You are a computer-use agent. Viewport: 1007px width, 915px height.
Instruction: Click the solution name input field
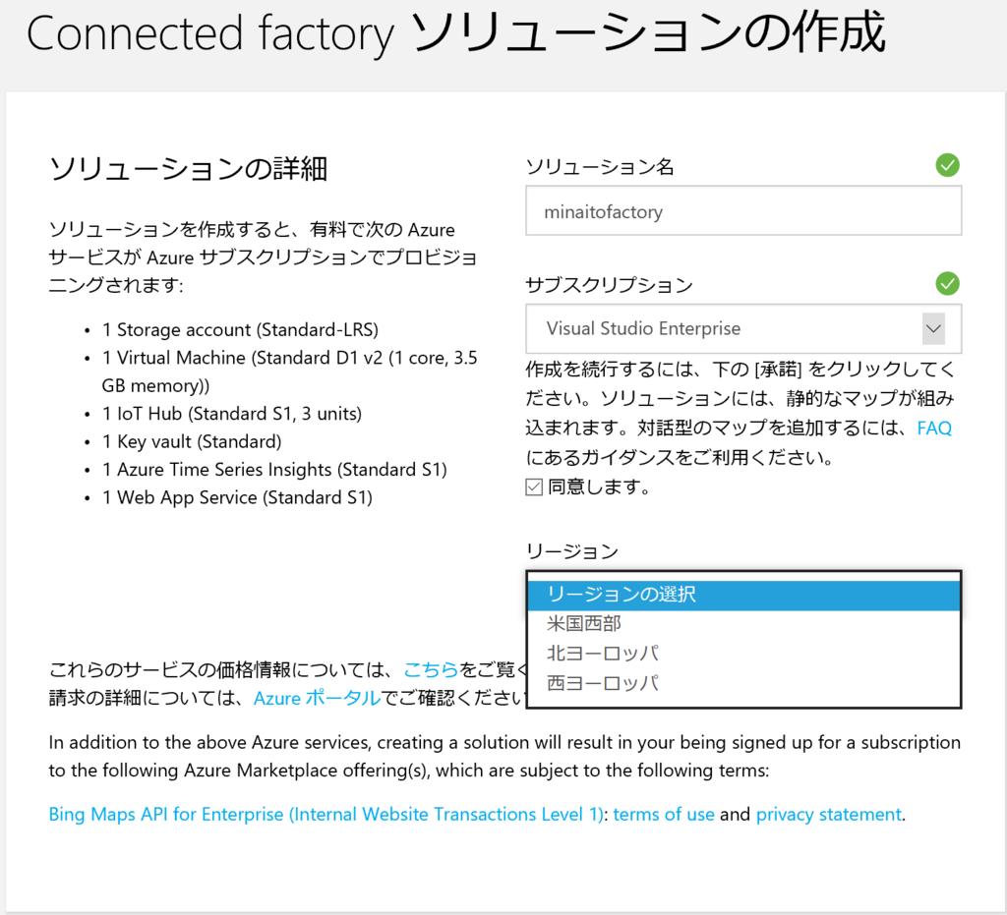click(743, 211)
